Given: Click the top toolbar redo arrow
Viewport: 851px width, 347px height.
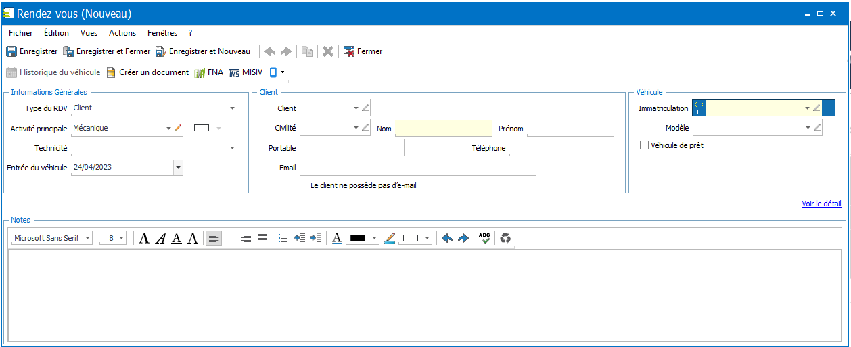Looking at the screenshot, I should [x=286, y=51].
